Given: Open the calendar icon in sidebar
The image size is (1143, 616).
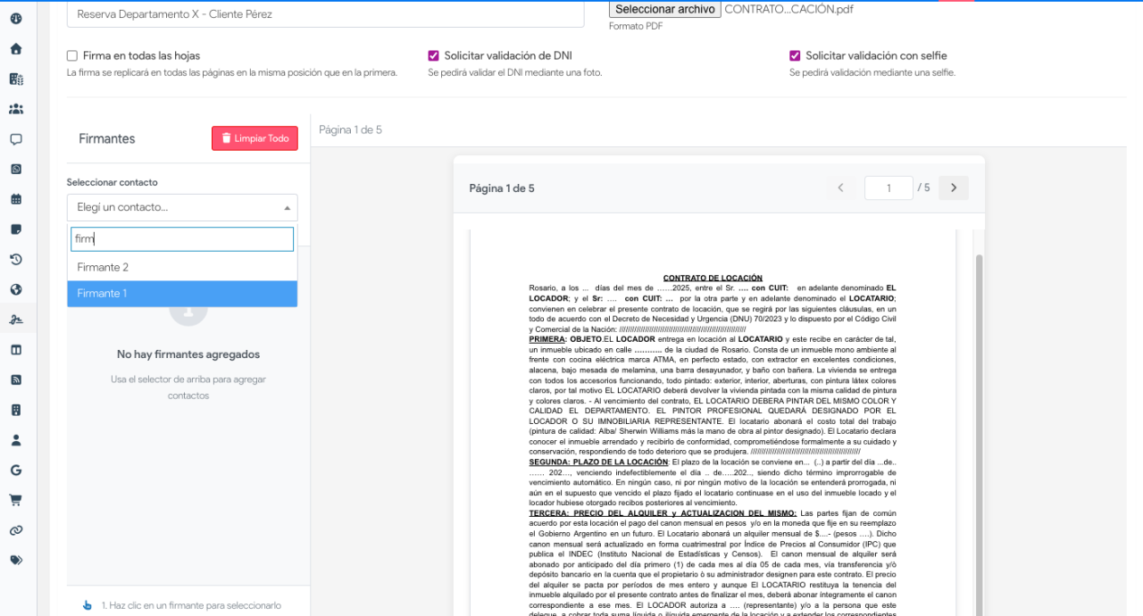Looking at the screenshot, I should click(16, 199).
